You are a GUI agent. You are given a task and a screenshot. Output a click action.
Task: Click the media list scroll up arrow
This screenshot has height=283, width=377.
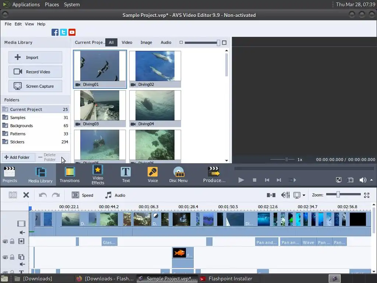pos(226,50)
